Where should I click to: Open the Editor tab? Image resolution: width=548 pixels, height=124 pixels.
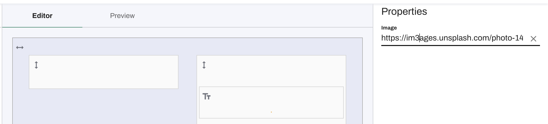(x=42, y=16)
